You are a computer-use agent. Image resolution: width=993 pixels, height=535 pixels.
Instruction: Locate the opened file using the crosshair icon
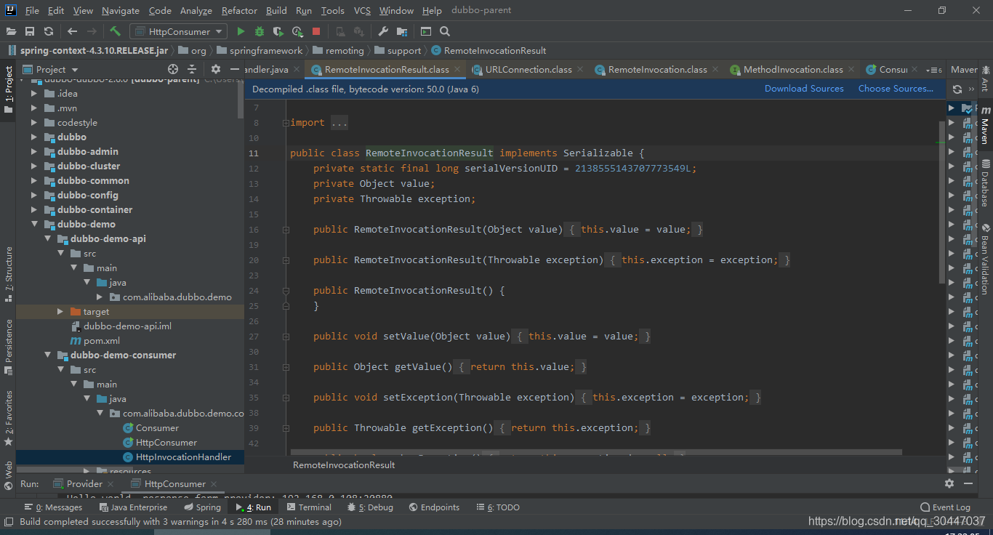[x=173, y=69]
